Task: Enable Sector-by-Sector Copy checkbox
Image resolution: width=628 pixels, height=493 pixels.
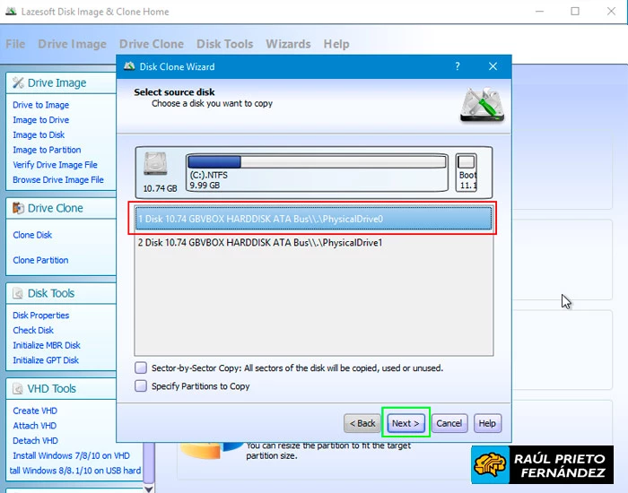Action: pos(141,368)
